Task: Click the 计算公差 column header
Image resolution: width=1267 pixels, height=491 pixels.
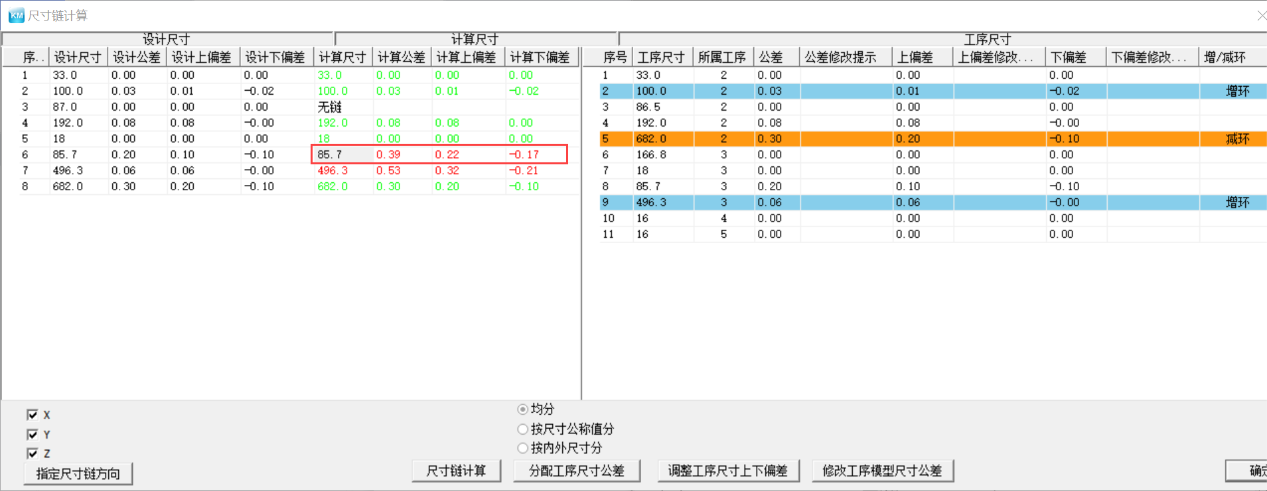Action: point(401,58)
